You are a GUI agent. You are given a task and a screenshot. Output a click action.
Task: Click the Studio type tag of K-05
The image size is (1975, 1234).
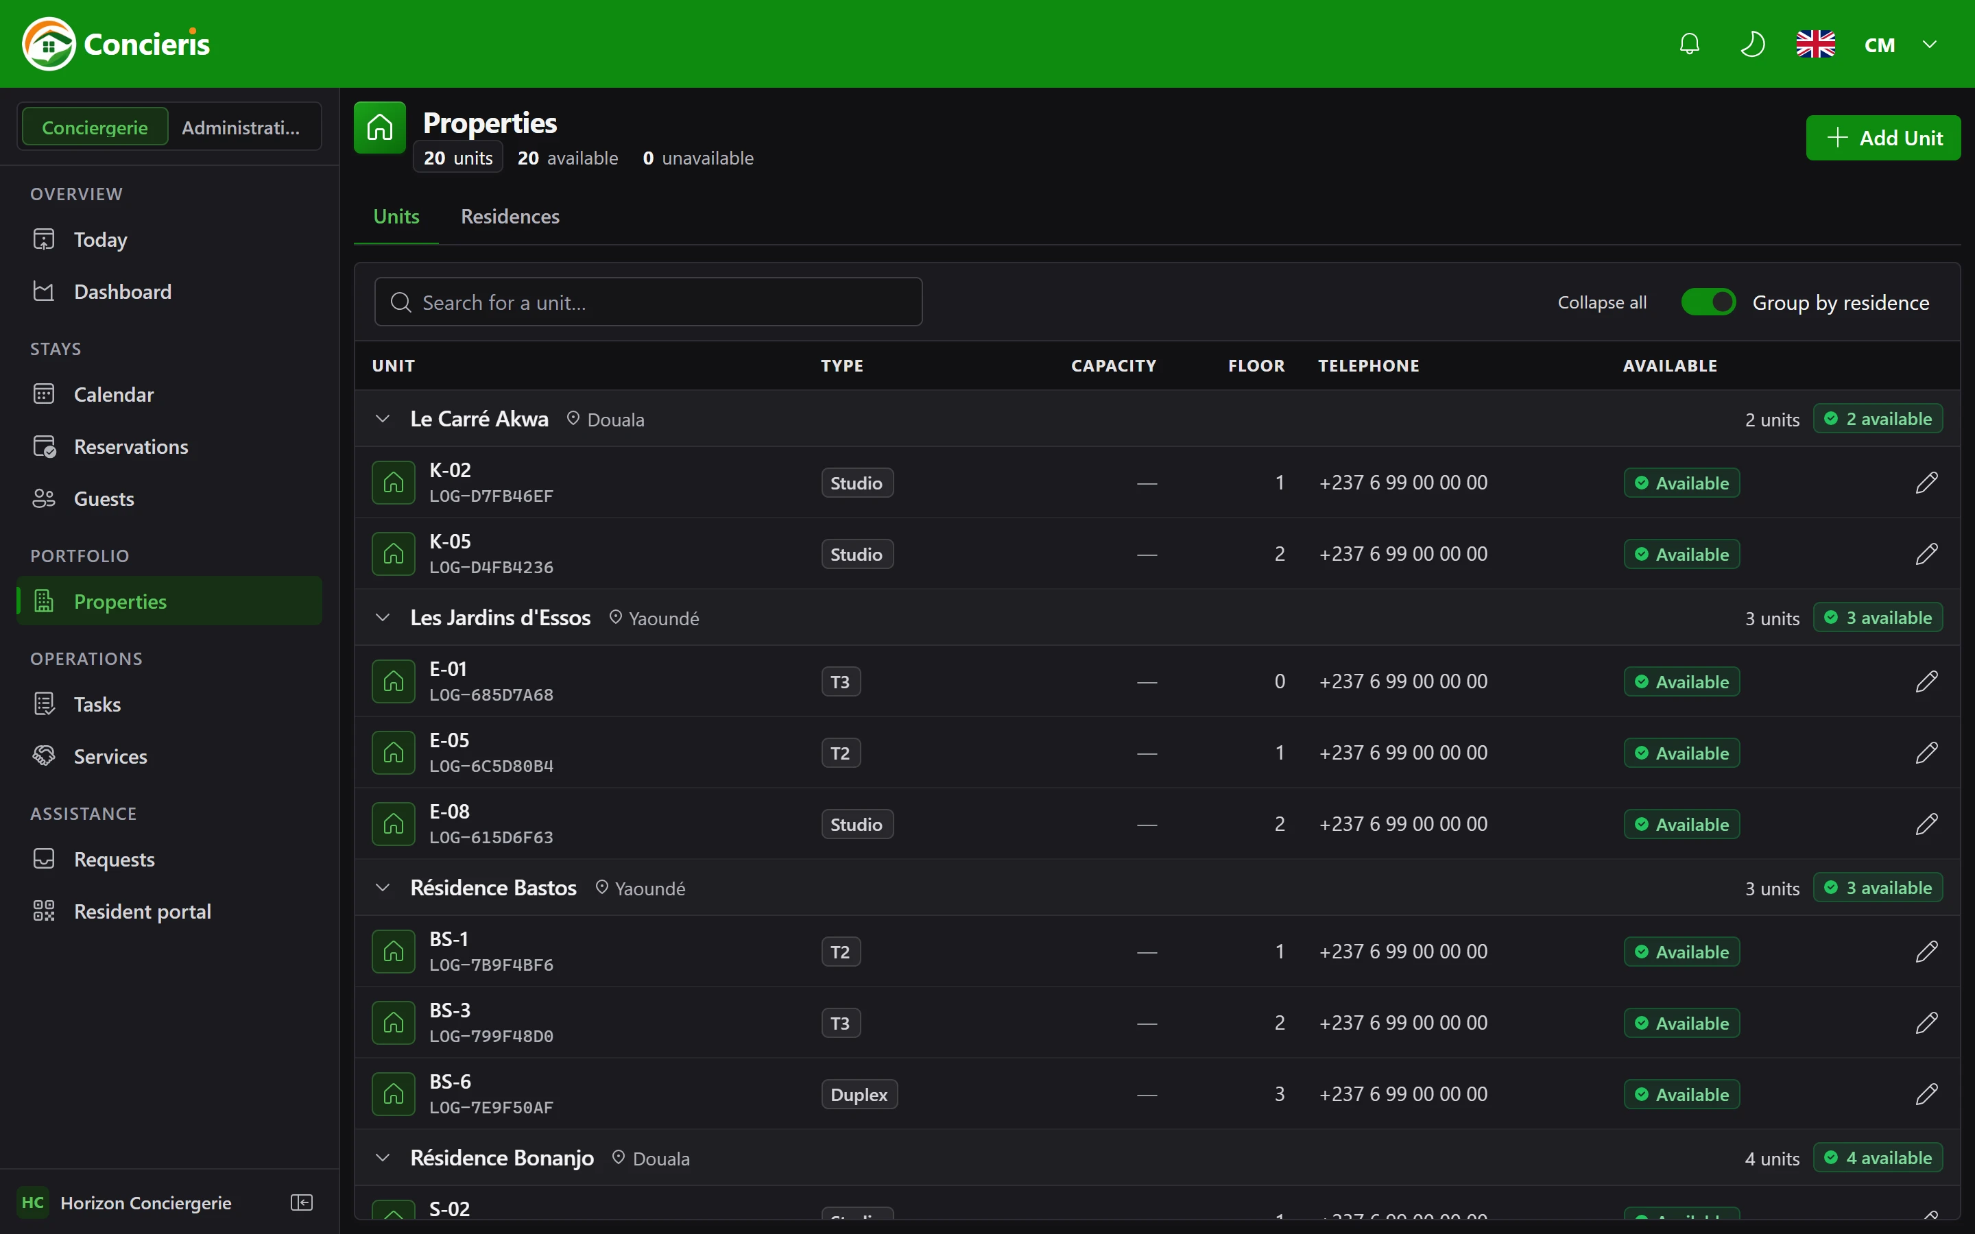[857, 554]
